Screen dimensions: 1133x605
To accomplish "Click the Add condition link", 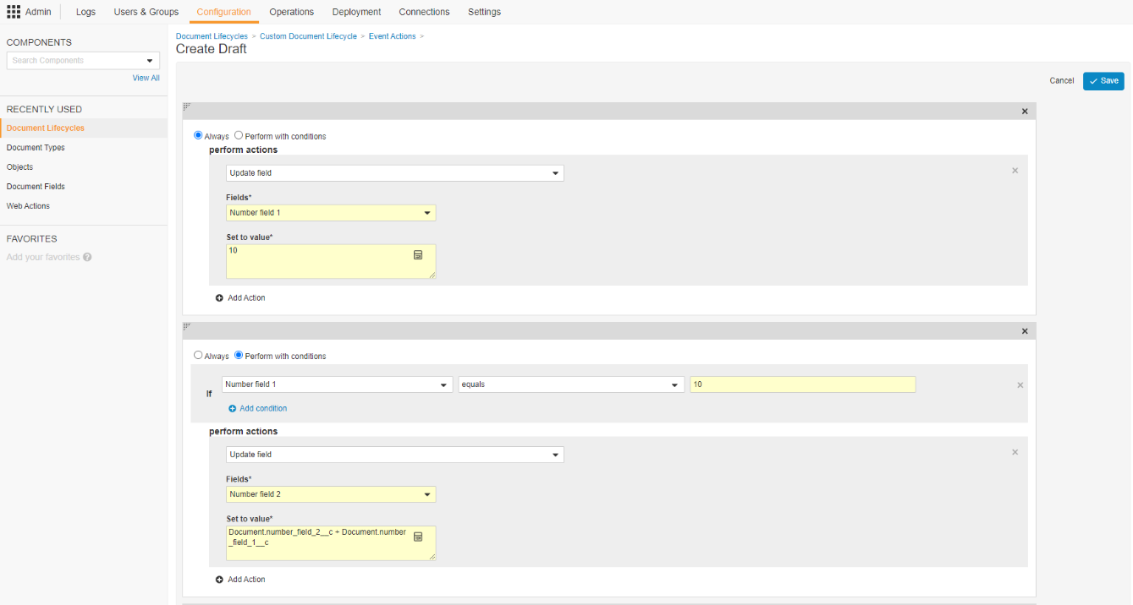I will coord(262,409).
